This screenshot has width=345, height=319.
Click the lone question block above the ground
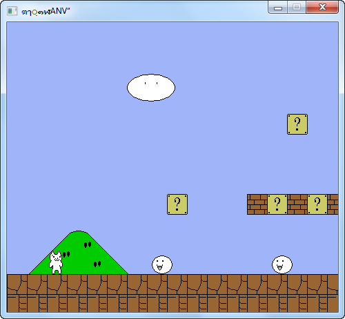(x=177, y=204)
